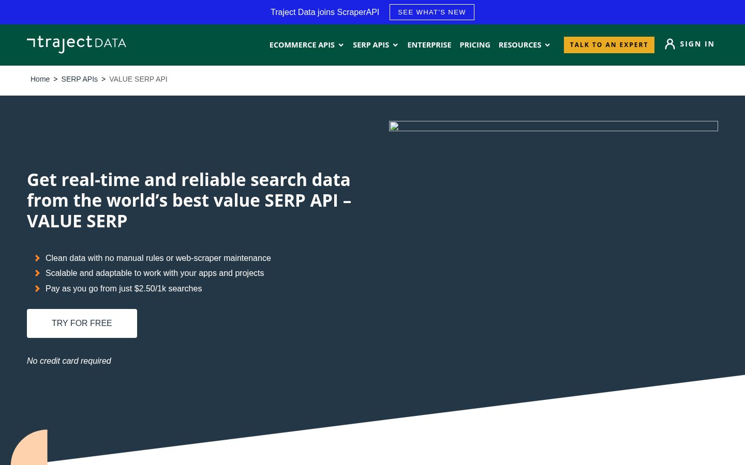Click VALUE SERP API breadcrumb text
Screen dimensions: 745x465
point(138,79)
